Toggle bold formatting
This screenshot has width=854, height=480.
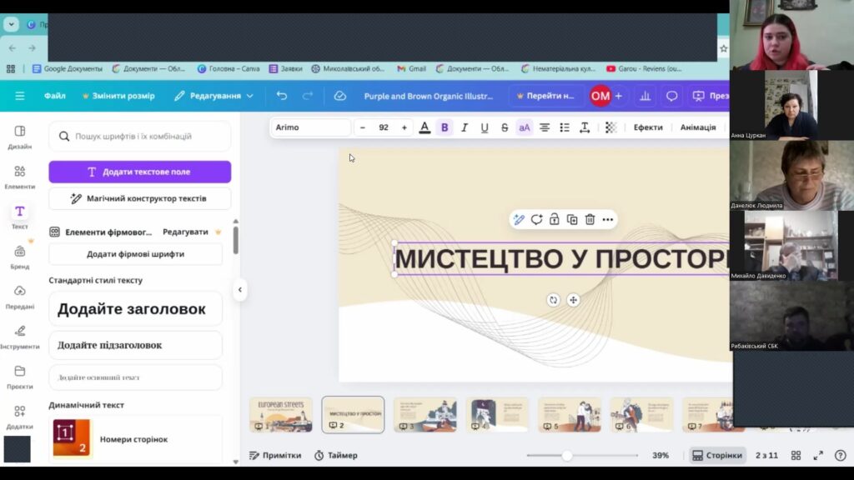coord(445,127)
